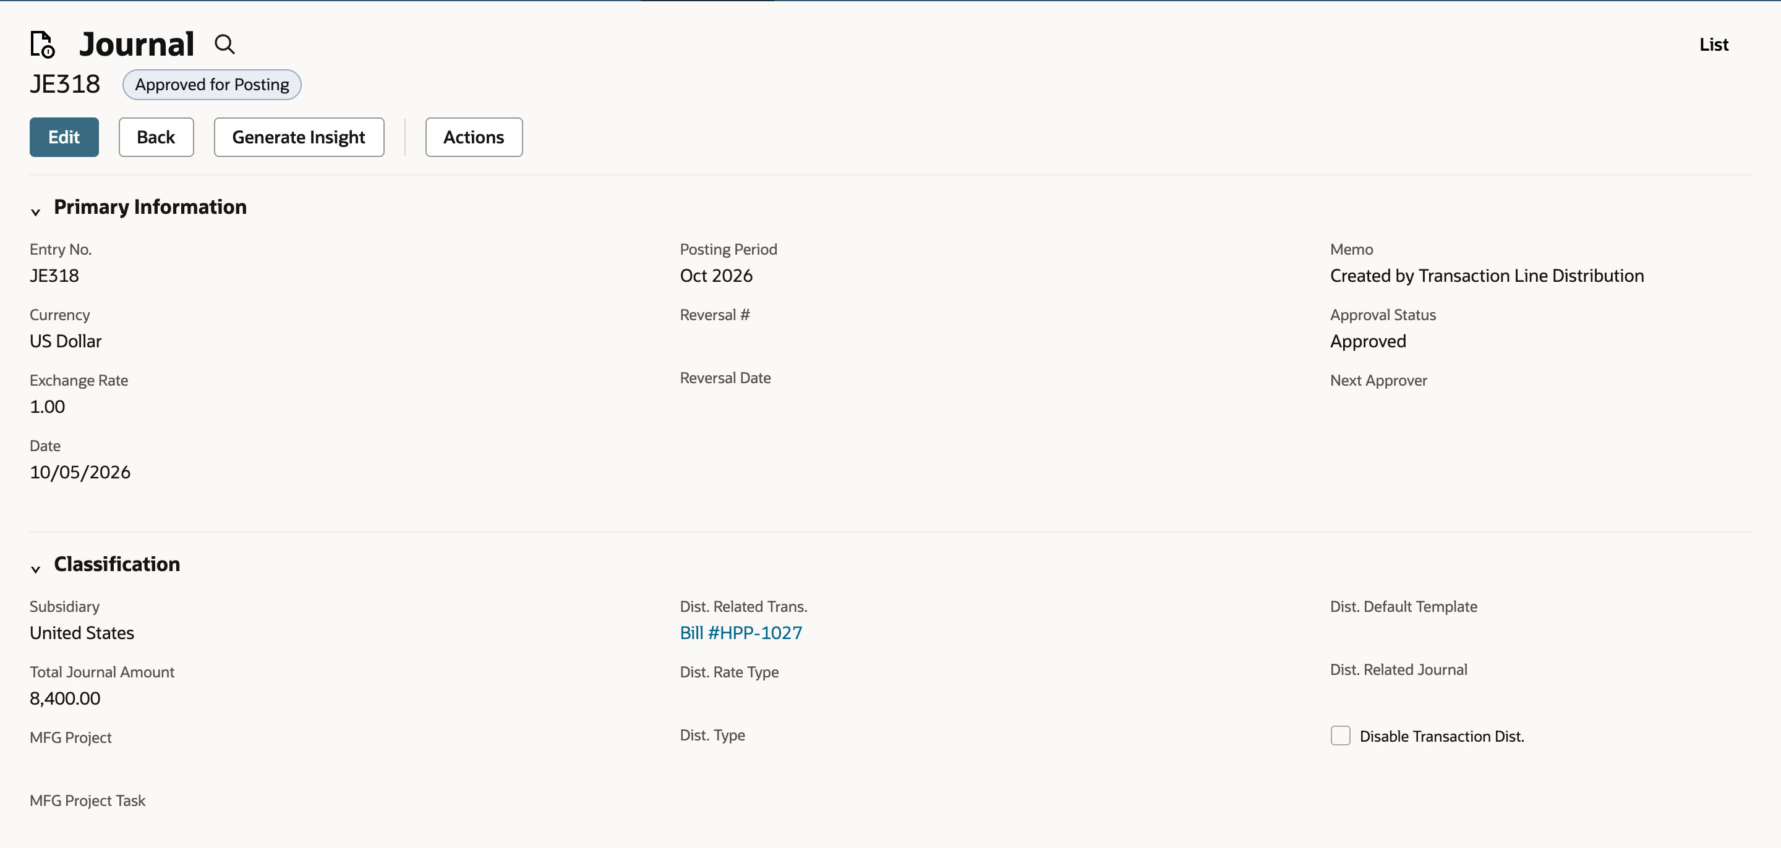
Task: Click the memo text Created by Transaction Line Distribution
Action: (x=1487, y=275)
